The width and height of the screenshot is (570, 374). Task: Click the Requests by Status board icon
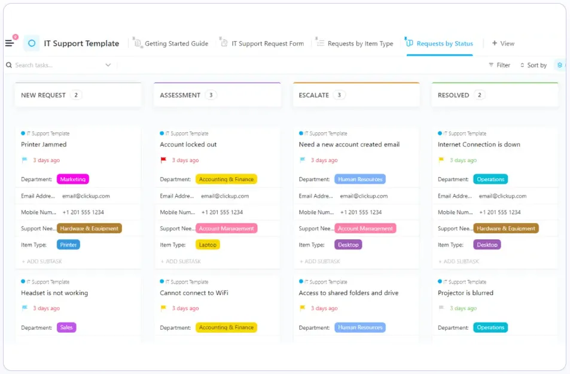(x=409, y=42)
